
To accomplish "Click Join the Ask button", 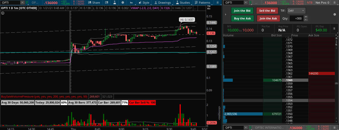I will click(x=268, y=18).
